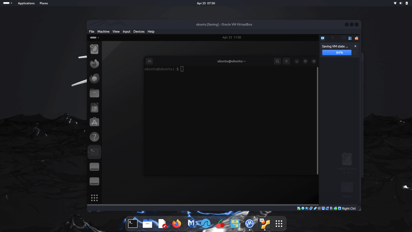Click the network adapter status icon
The image size is (412, 232).
point(311,208)
